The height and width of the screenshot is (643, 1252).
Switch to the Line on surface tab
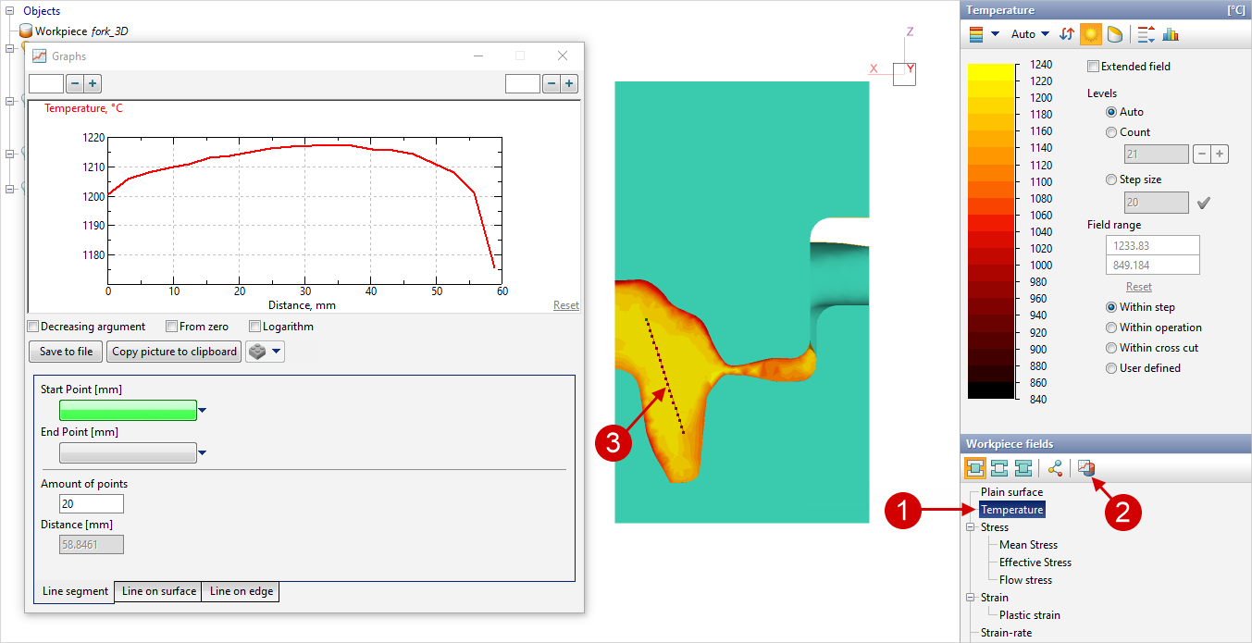point(158,591)
